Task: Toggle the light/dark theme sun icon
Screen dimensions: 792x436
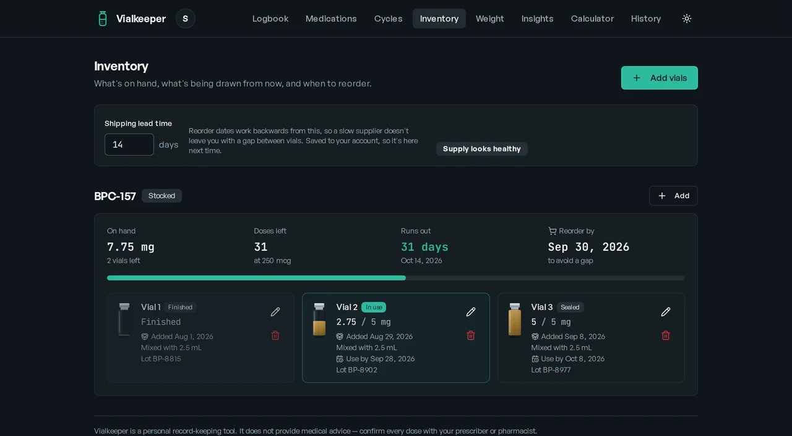Action: coord(687,19)
